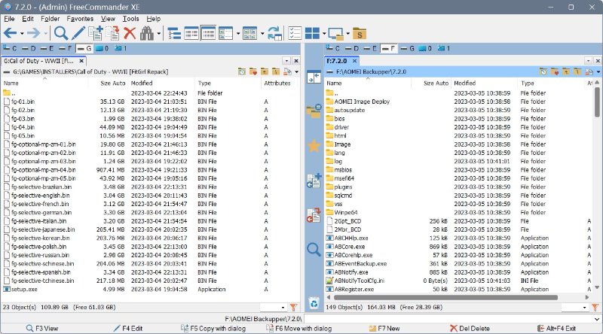The height and width of the screenshot is (334, 603).
Task: Click the F7 New button
Action: pos(384,328)
